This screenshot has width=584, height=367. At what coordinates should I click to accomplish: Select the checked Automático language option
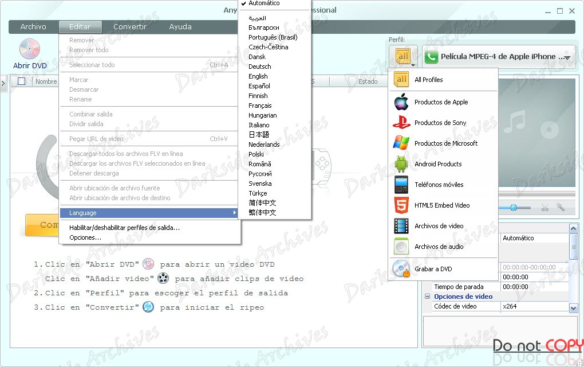(x=264, y=3)
